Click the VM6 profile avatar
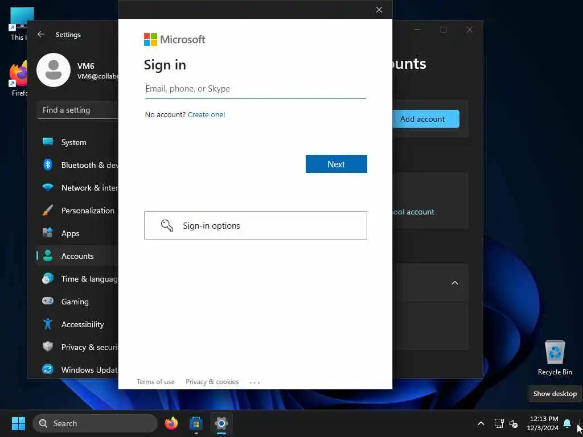 click(54, 70)
